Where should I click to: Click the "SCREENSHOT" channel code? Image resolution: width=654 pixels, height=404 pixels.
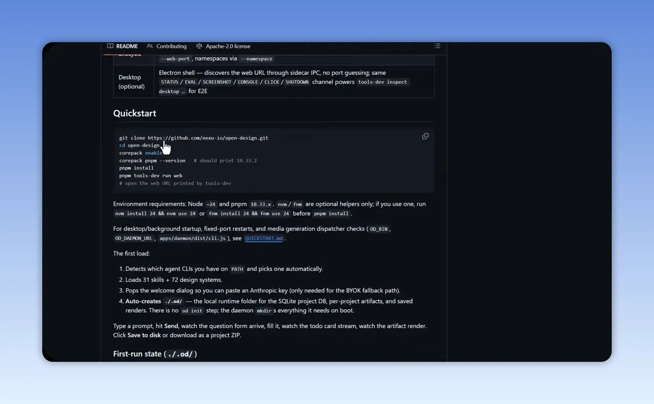pyautogui.click(x=217, y=82)
